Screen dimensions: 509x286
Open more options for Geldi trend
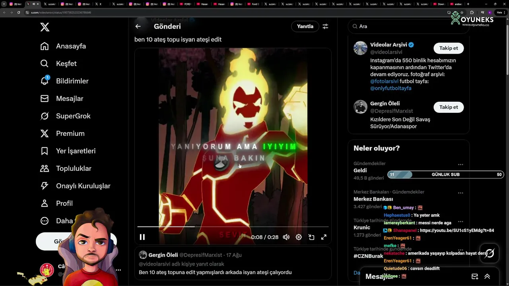click(460, 164)
